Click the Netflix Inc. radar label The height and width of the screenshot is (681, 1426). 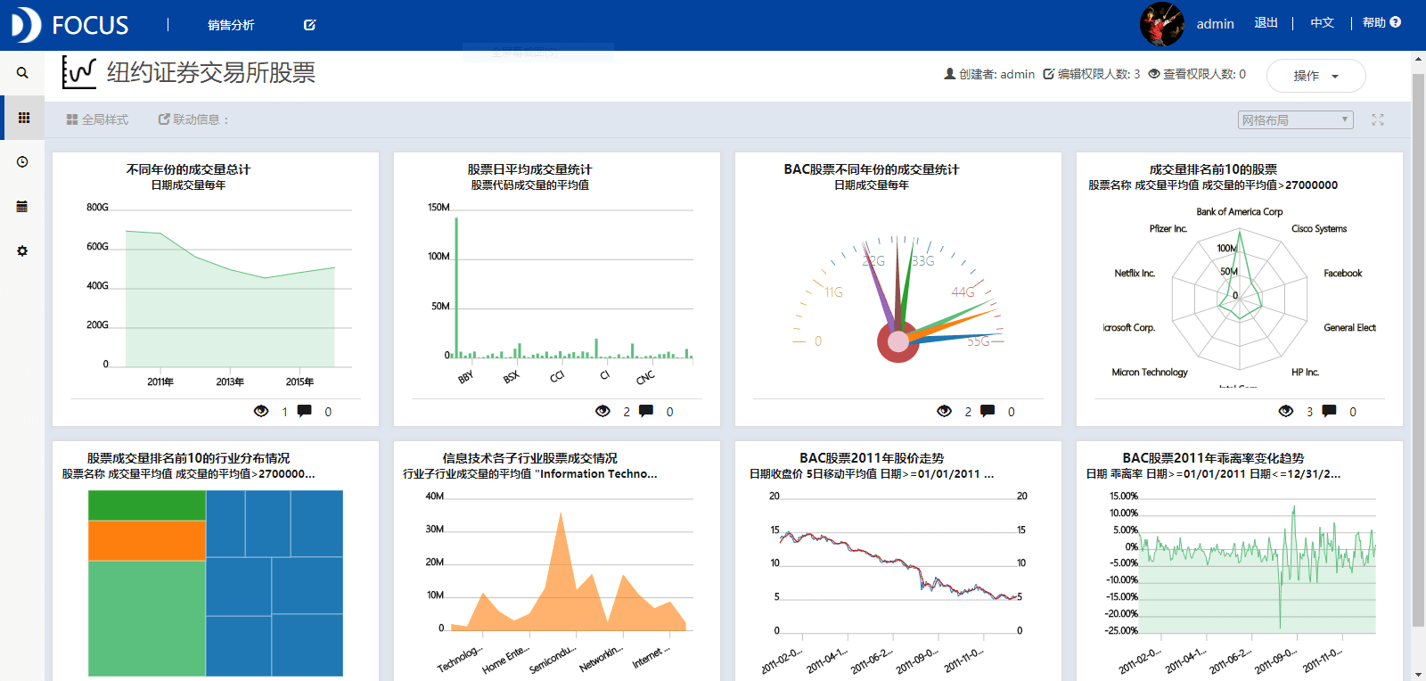coord(1135,274)
